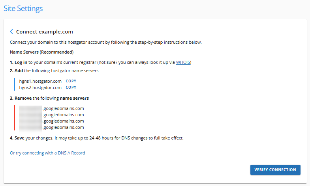Click the back chevron beside Connect example.com
The image size is (310, 186).
pyautogui.click(x=12, y=32)
